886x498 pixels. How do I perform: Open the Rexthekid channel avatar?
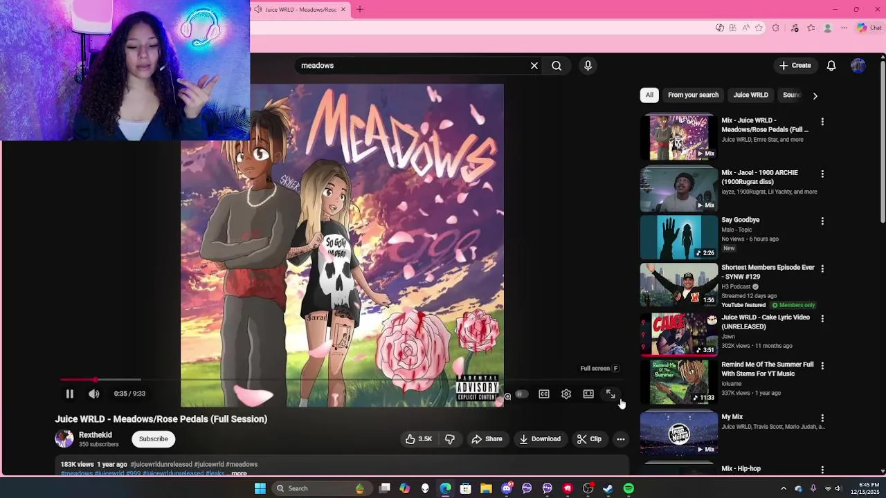tap(64, 439)
